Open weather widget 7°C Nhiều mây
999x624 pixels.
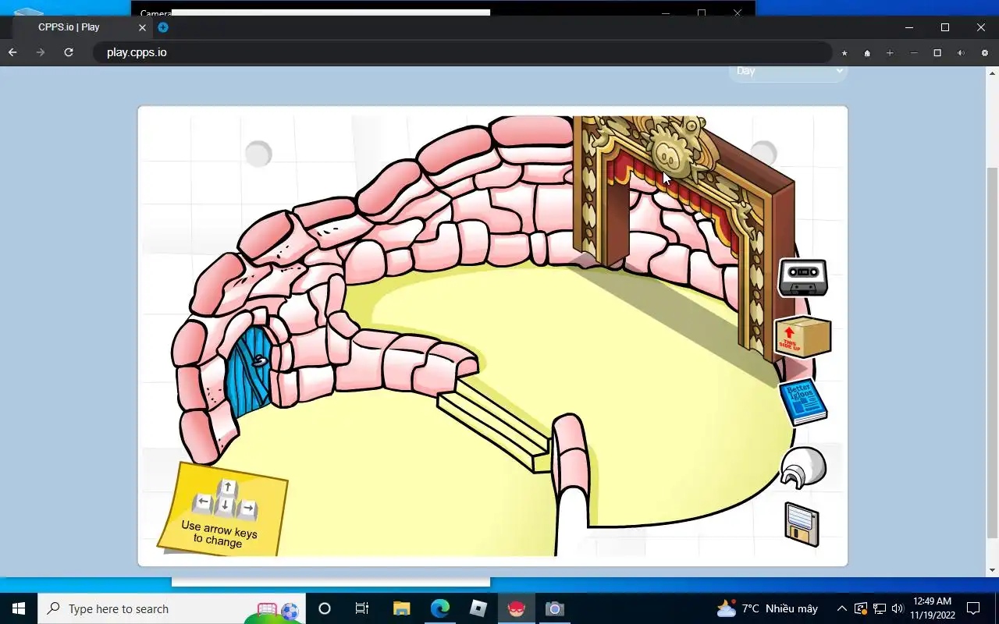point(767,608)
